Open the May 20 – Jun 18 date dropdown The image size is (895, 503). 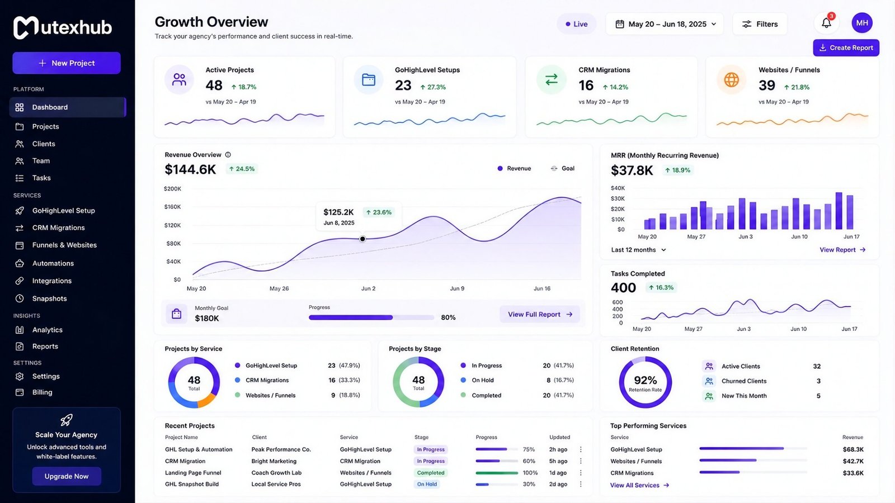pos(665,24)
